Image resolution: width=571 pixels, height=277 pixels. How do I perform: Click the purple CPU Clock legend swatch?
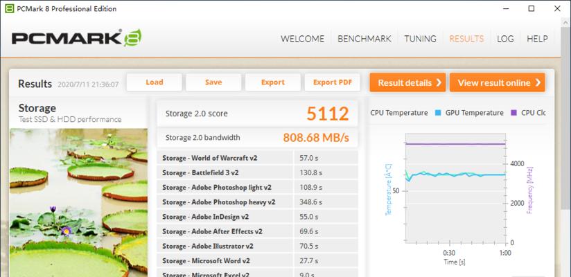(513, 113)
